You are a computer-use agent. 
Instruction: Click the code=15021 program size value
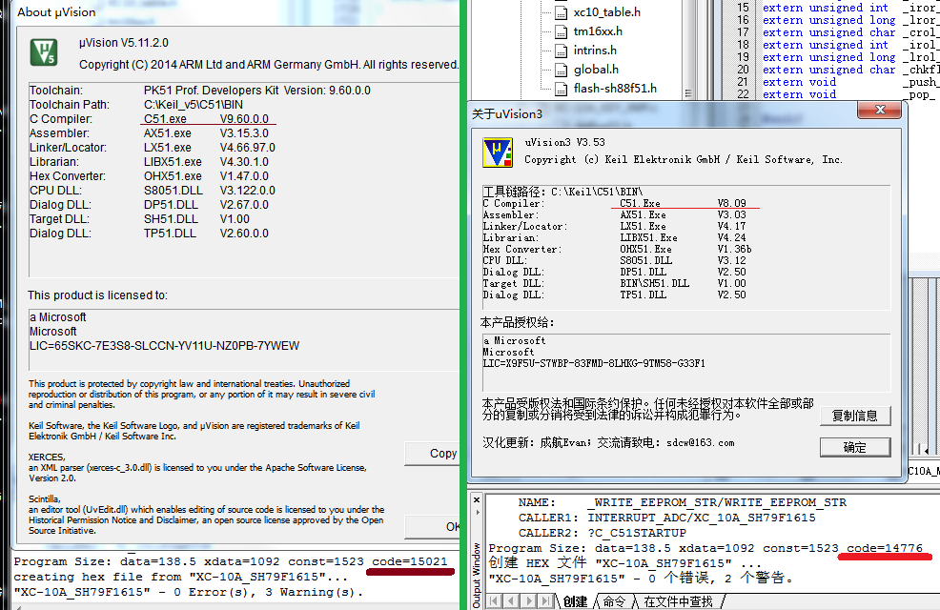(x=409, y=561)
